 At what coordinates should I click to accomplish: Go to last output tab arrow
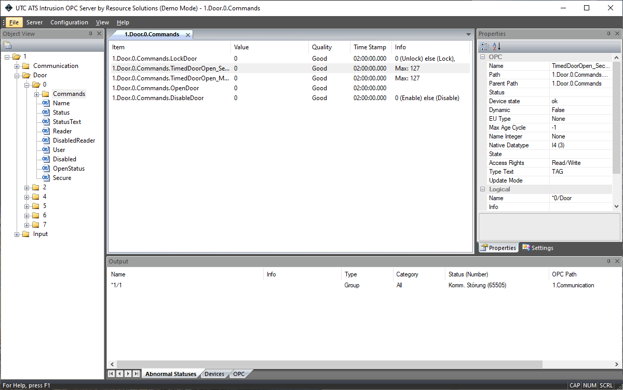(137, 374)
